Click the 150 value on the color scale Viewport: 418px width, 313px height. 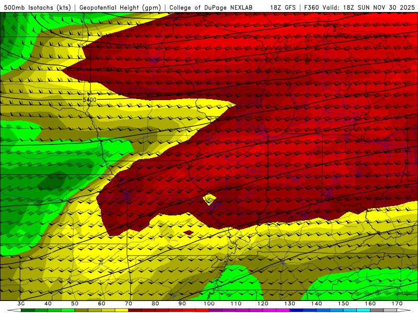pos(343,304)
